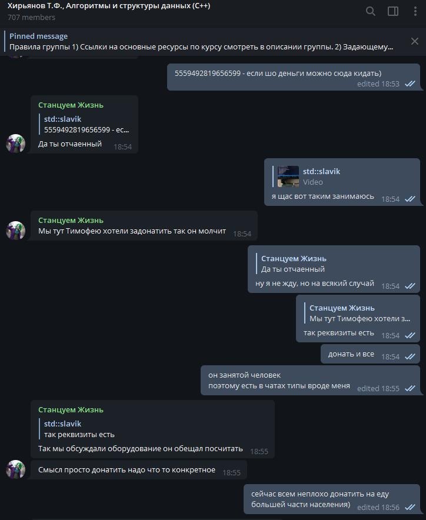Viewport: 426px width, 520px height.
Task: Toggle the right sidebar panel icon
Action: click(393, 11)
